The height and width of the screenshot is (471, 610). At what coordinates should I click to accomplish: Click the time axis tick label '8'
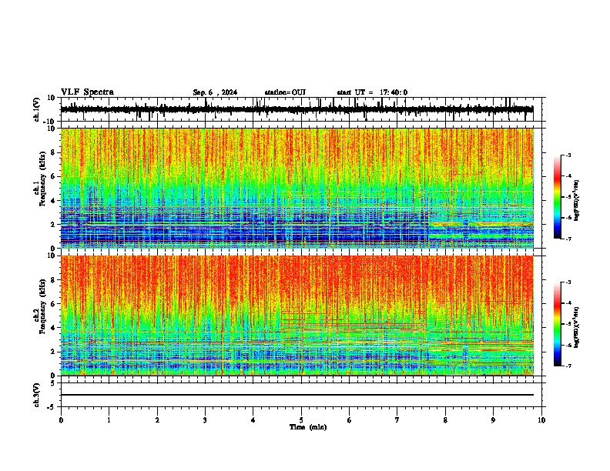click(x=445, y=420)
